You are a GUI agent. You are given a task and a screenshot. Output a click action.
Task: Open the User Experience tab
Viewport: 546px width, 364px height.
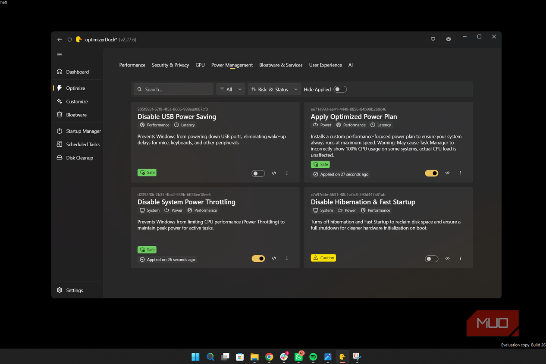pyautogui.click(x=326, y=65)
